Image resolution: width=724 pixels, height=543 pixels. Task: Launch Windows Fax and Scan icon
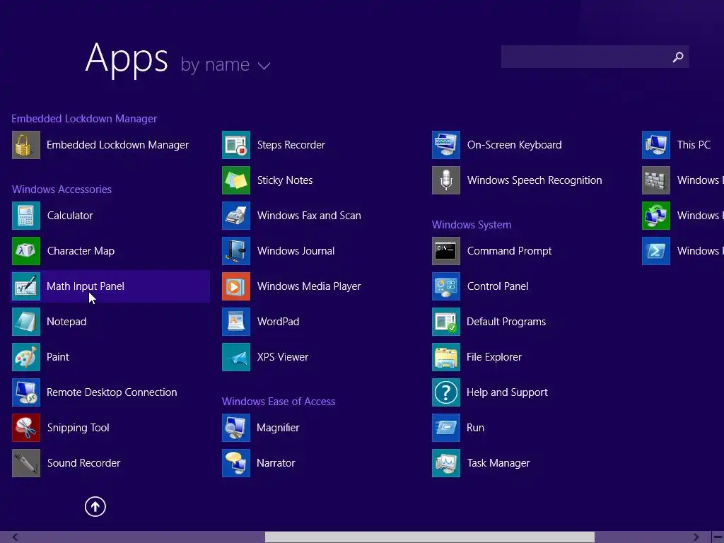(236, 216)
